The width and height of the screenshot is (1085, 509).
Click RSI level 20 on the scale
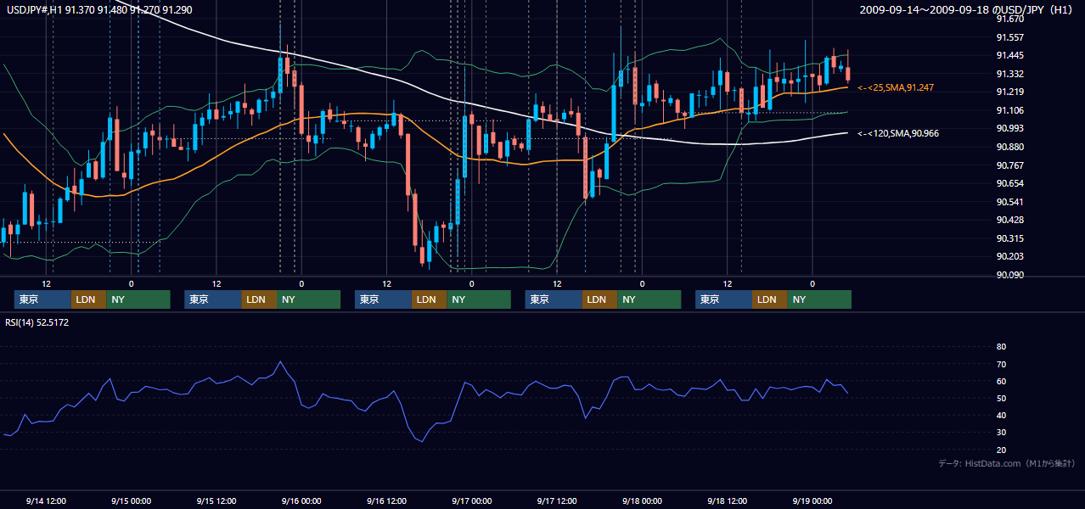click(x=1001, y=450)
